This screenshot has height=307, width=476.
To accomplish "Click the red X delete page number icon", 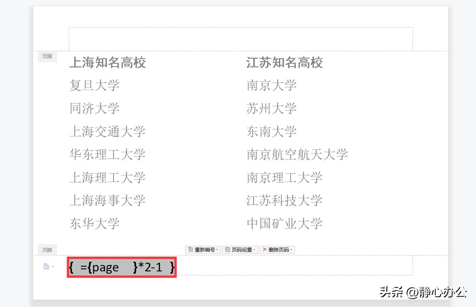I will [265, 249].
